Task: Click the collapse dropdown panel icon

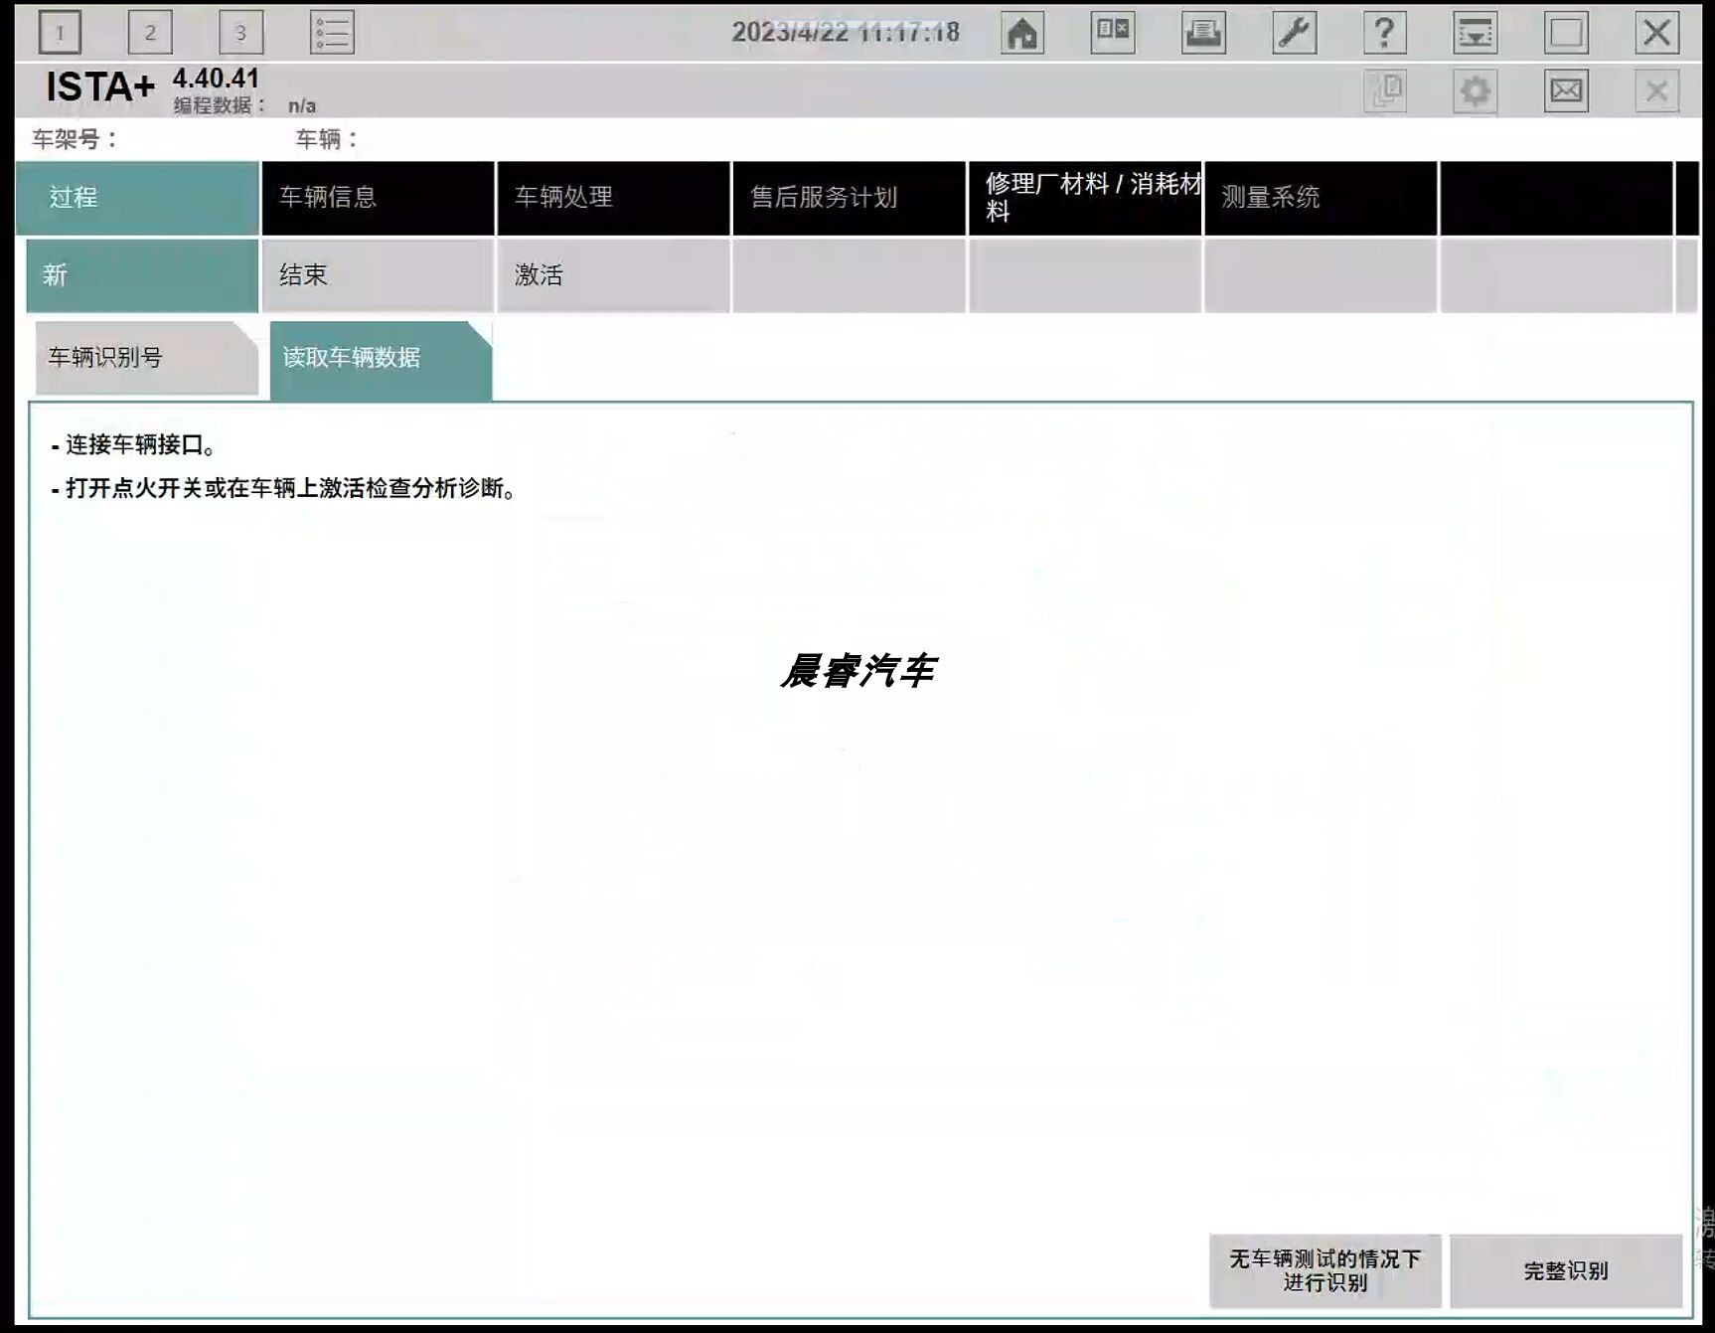Action: [x=1475, y=33]
